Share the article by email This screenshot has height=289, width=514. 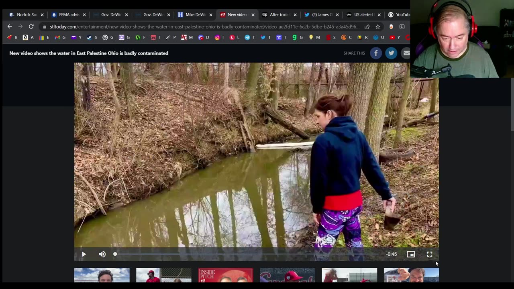pyautogui.click(x=406, y=53)
